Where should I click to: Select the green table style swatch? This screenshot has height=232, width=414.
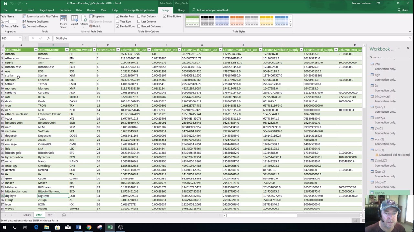(x=192, y=21)
